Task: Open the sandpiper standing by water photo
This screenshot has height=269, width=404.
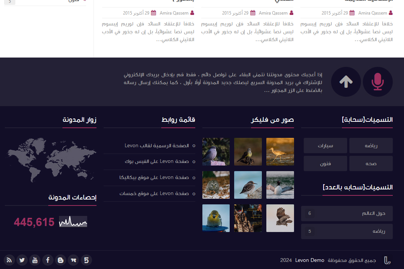Action: tap(248, 185)
